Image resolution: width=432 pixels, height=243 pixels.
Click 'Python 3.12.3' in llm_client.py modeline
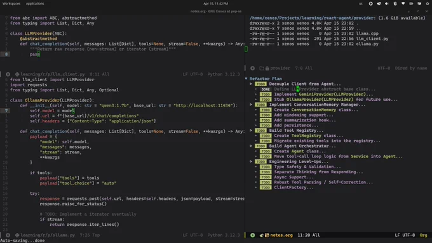point(224,74)
